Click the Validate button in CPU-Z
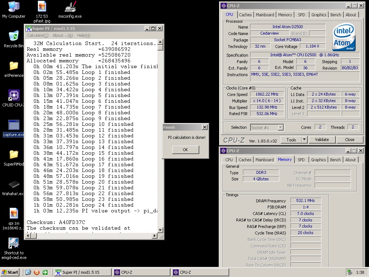 [322, 140]
